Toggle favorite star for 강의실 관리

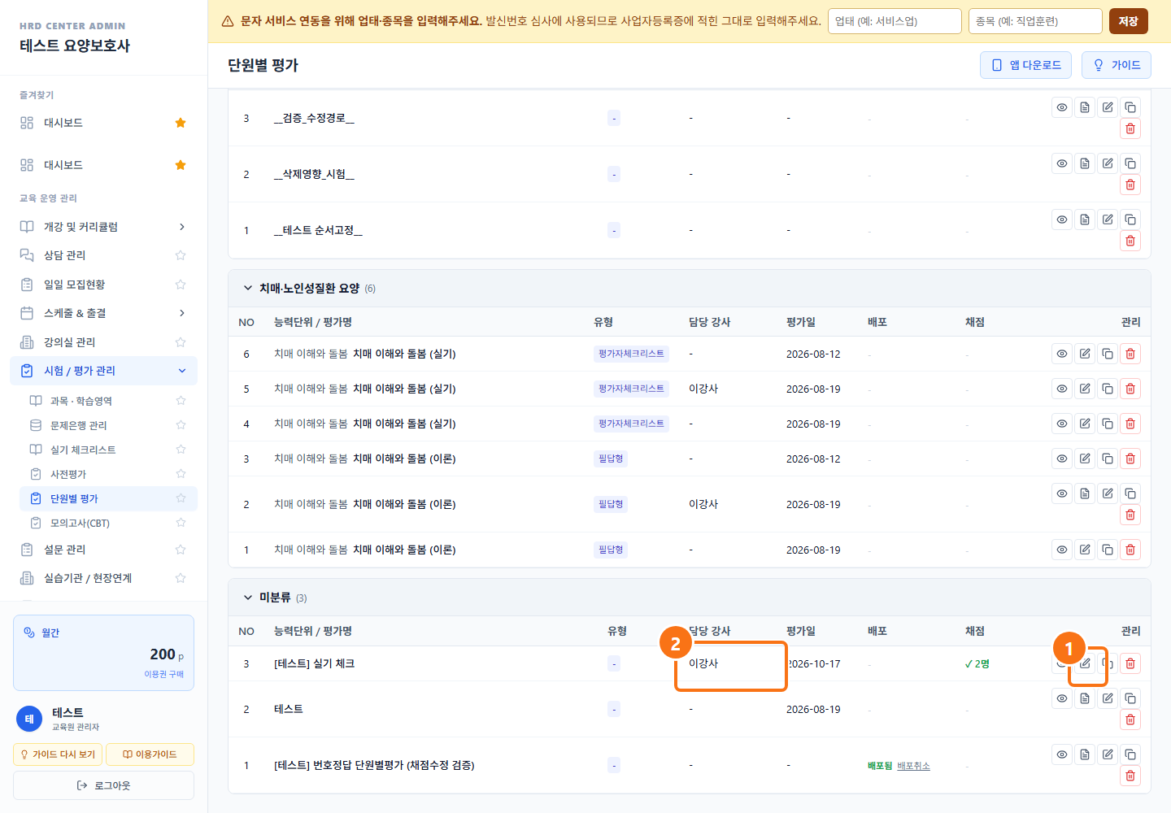(181, 342)
